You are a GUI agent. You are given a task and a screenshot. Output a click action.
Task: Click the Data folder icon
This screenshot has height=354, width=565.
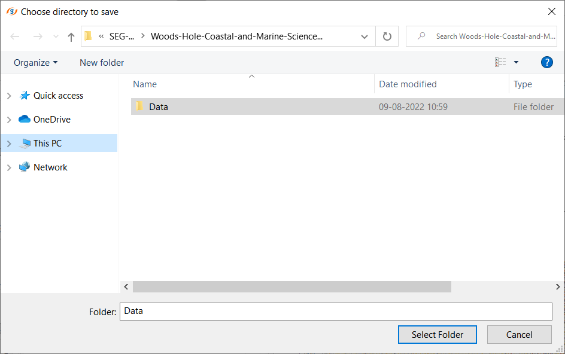[x=139, y=106]
